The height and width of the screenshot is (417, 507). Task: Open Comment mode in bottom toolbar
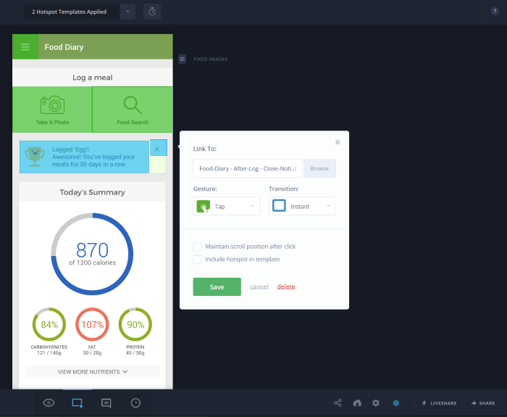[x=106, y=402]
